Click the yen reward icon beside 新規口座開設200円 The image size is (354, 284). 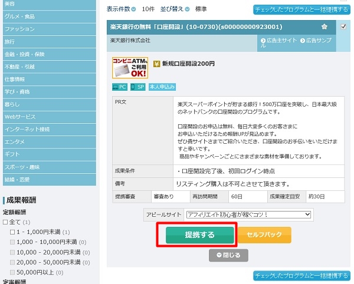(156, 64)
